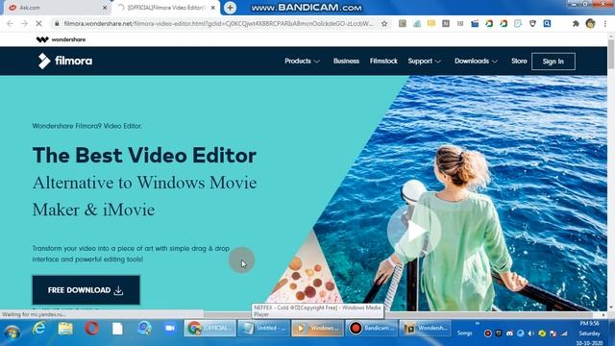Open the Zoom app from the taskbar
The width and height of the screenshot is (615, 346).
[x=170, y=328]
